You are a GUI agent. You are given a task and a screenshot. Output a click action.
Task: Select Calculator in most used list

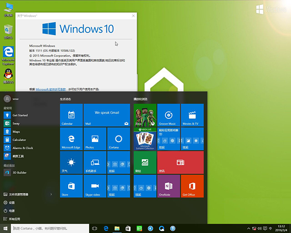tap(19, 140)
